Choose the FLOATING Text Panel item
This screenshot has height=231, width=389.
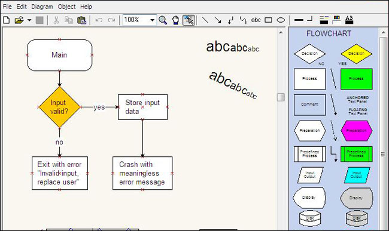point(358,111)
